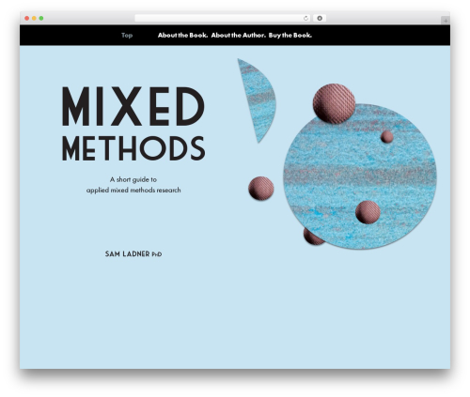Click the MIXED METHODS title heading
This screenshot has height=397, width=470.
point(133,124)
